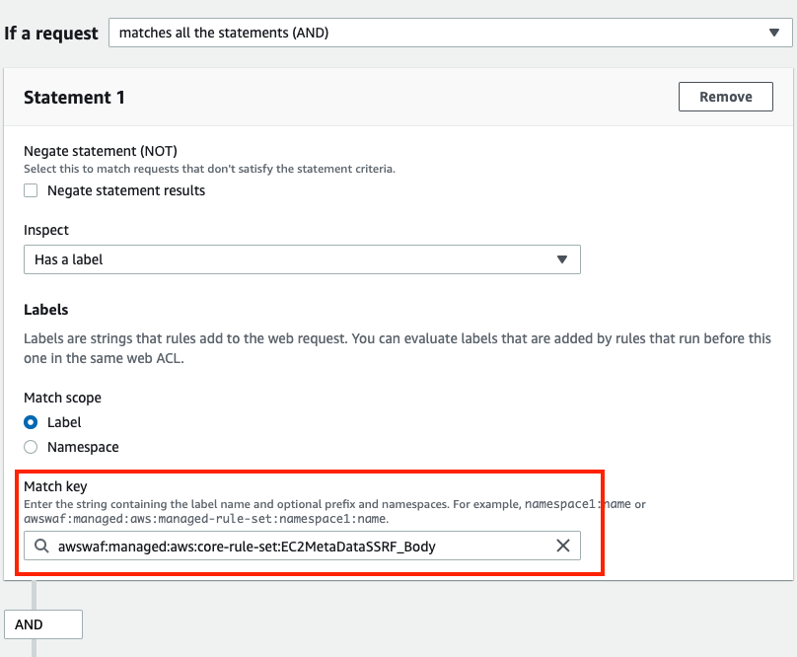Click the arrow icon on the request condition dropdown

click(773, 33)
